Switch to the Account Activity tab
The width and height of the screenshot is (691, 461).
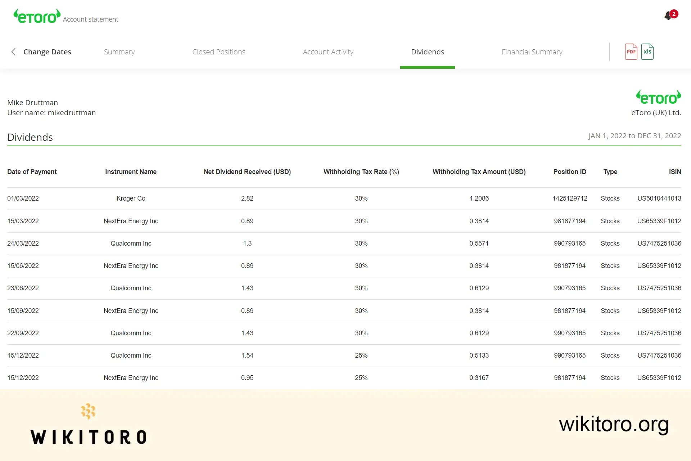(328, 52)
